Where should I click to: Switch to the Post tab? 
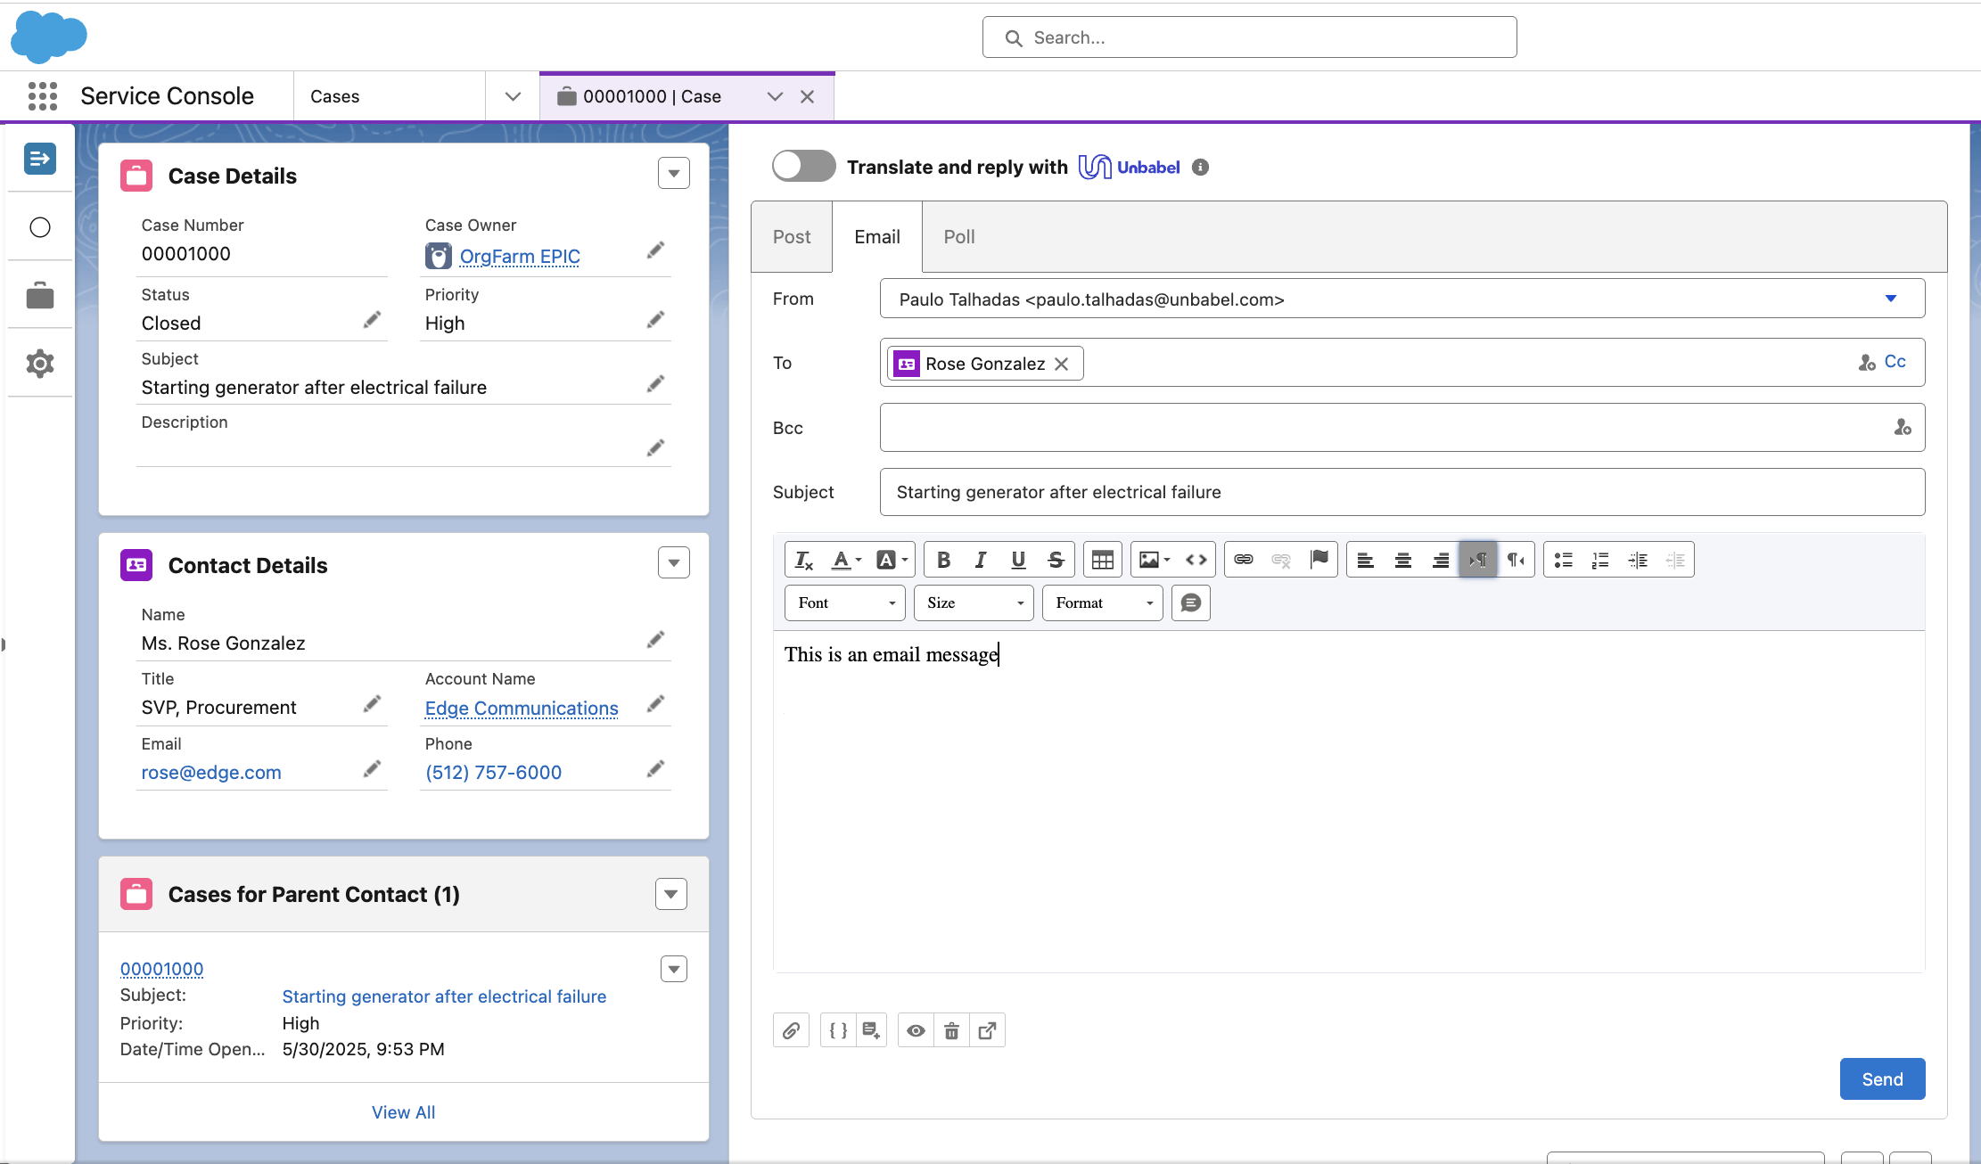(x=792, y=237)
